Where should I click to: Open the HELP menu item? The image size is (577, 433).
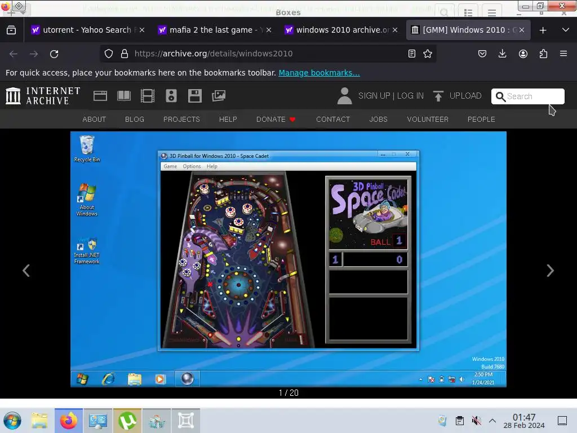click(x=228, y=120)
